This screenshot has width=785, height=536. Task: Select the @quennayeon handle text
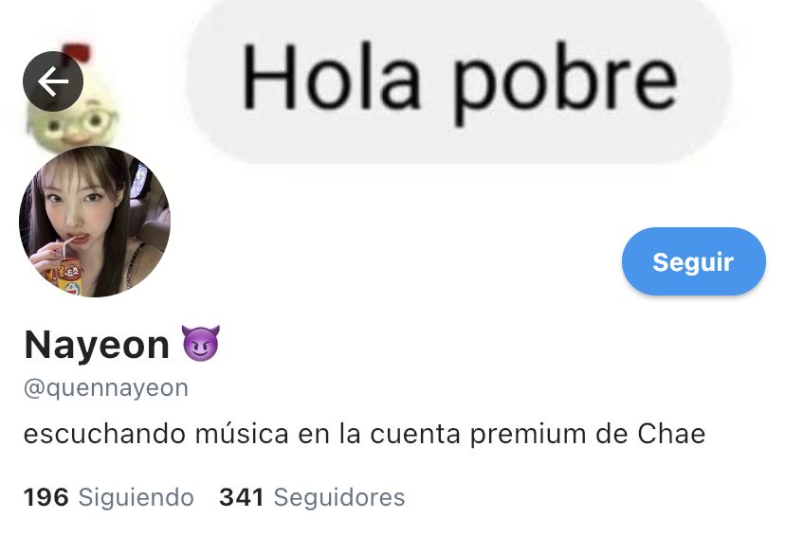106,388
